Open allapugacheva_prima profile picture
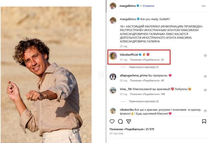 click(113, 77)
